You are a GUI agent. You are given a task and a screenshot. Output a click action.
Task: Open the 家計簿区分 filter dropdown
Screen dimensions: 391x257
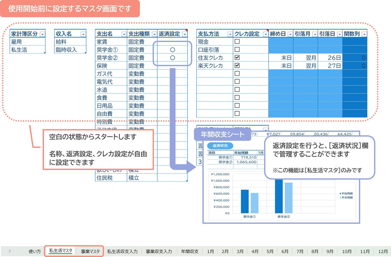(42, 34)
